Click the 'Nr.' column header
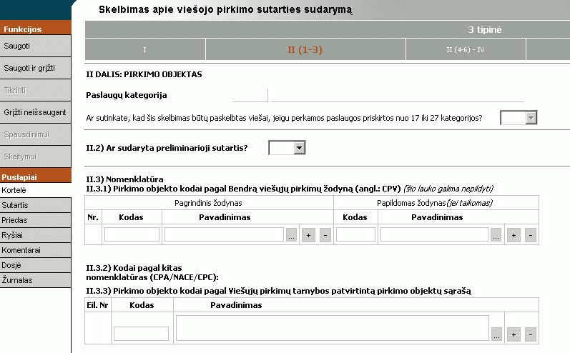 [93, 217]
